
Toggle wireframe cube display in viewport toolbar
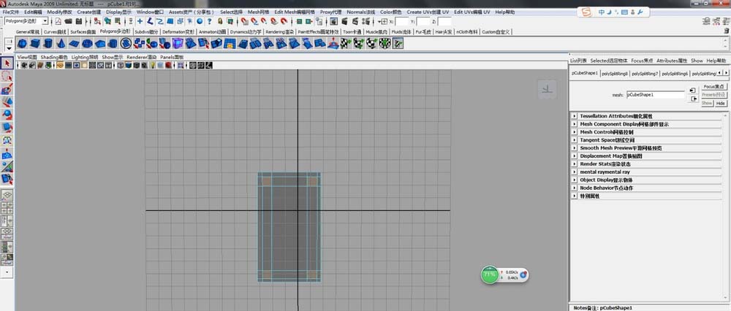[x=121, y=66]
